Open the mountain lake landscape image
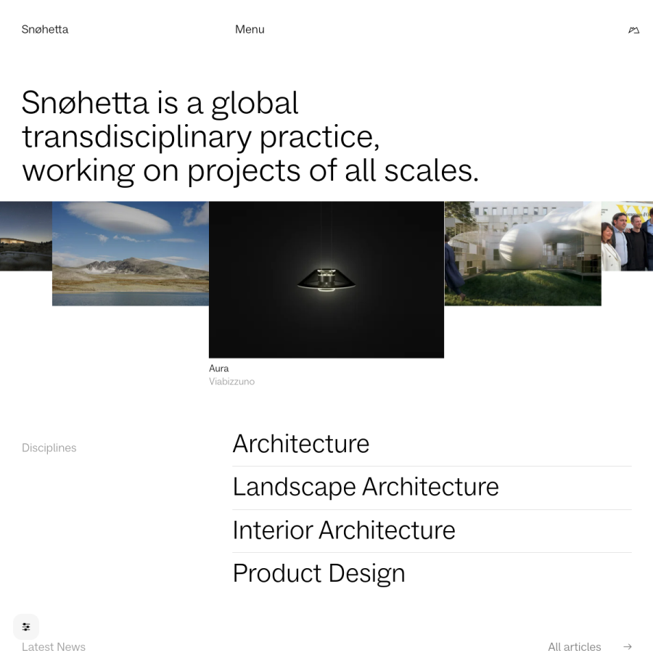653x653 pixels. (x=131, y=254)
